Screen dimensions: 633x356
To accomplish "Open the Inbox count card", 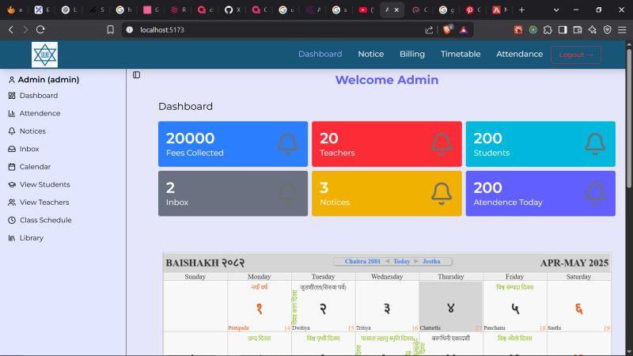I will click(233, 193).
